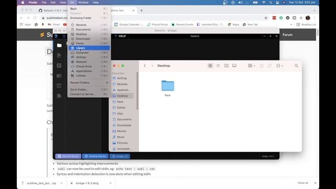Screen dimensions: 336x189
Task: Choose Network from the Go menu
Action: click(x=89, y=62)
